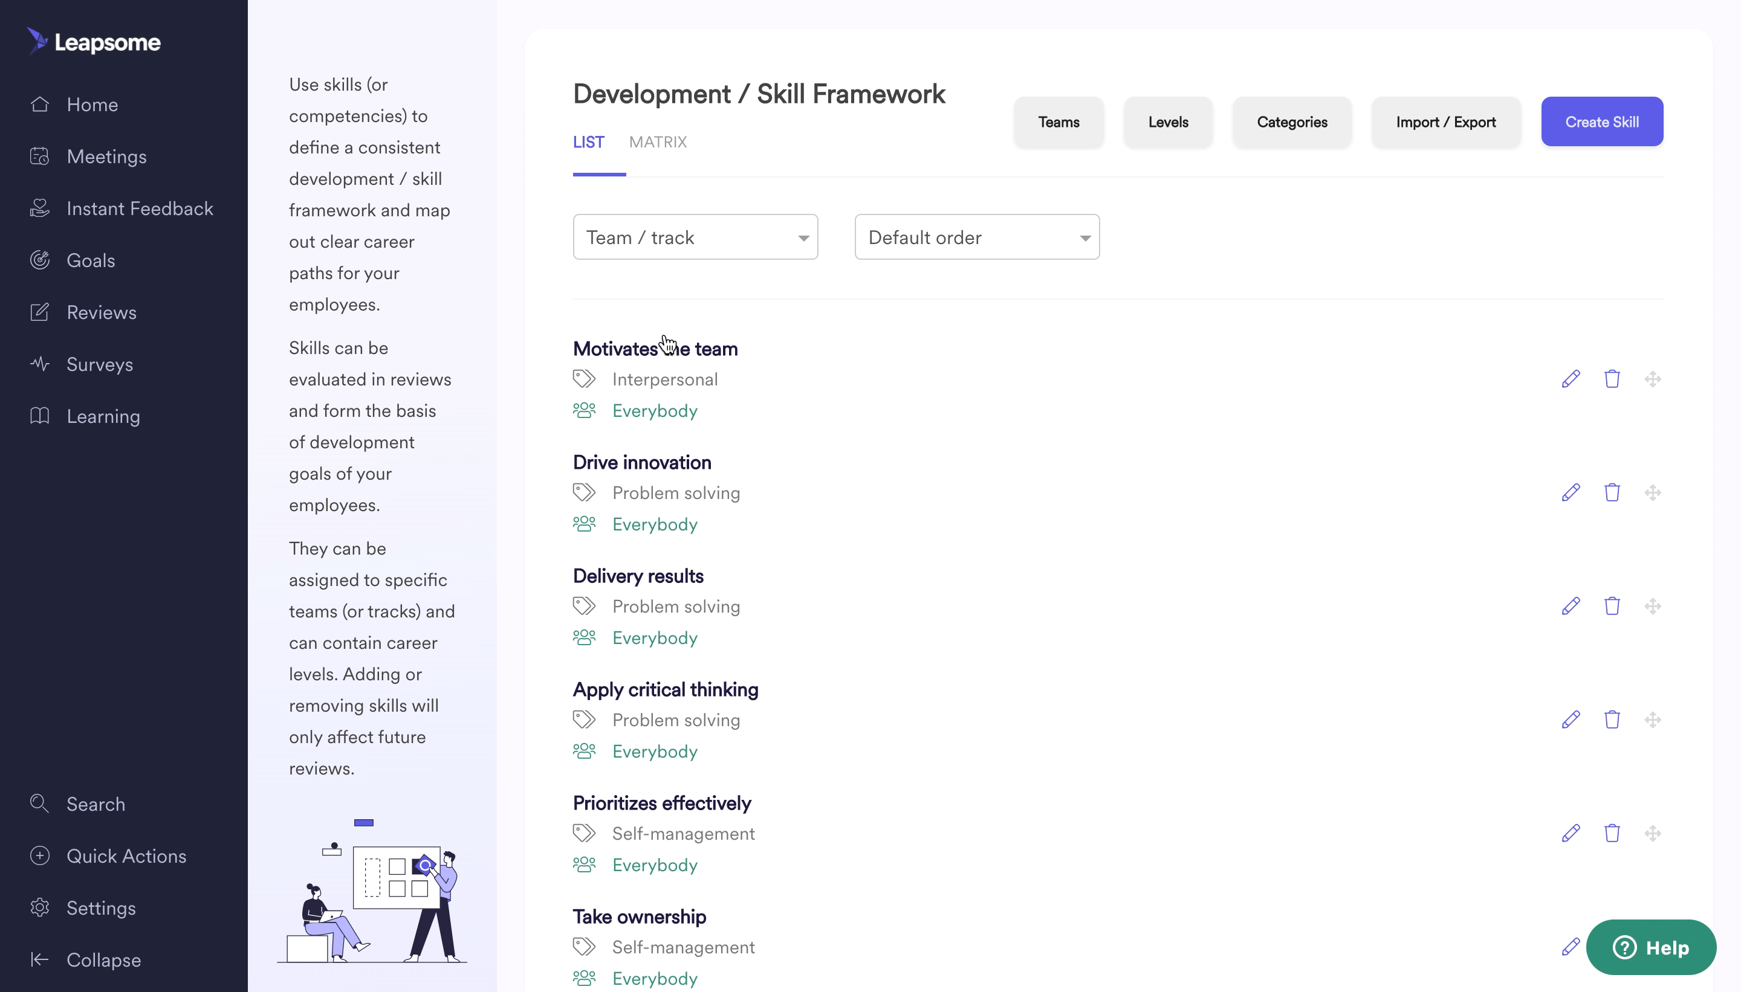
Task: Open the Categories button
Action: (1292, 121)
